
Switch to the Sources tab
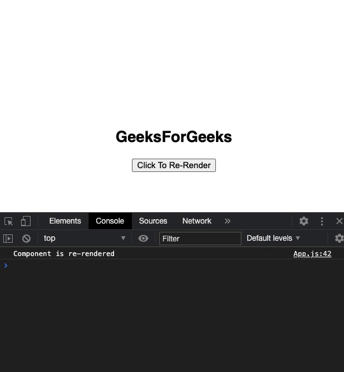click(x=153, y=221)
